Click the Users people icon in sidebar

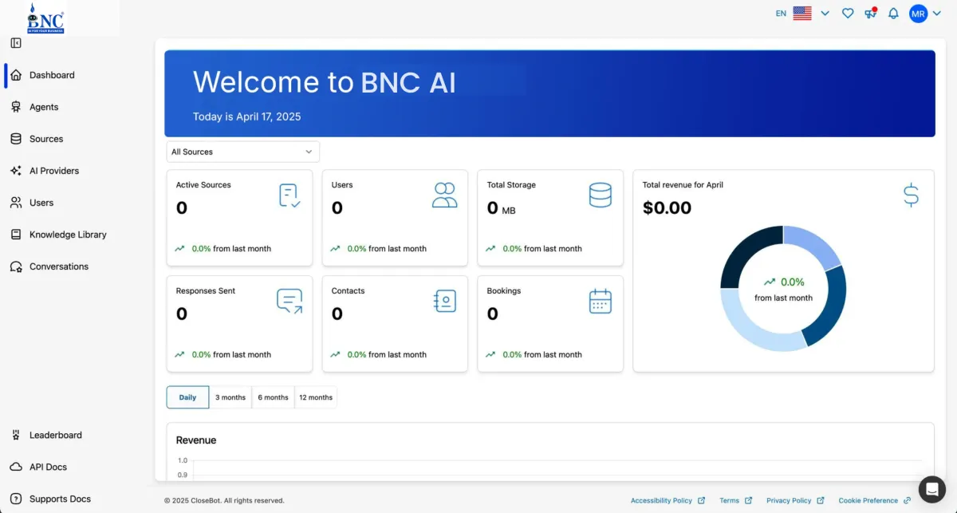point(16,203)
